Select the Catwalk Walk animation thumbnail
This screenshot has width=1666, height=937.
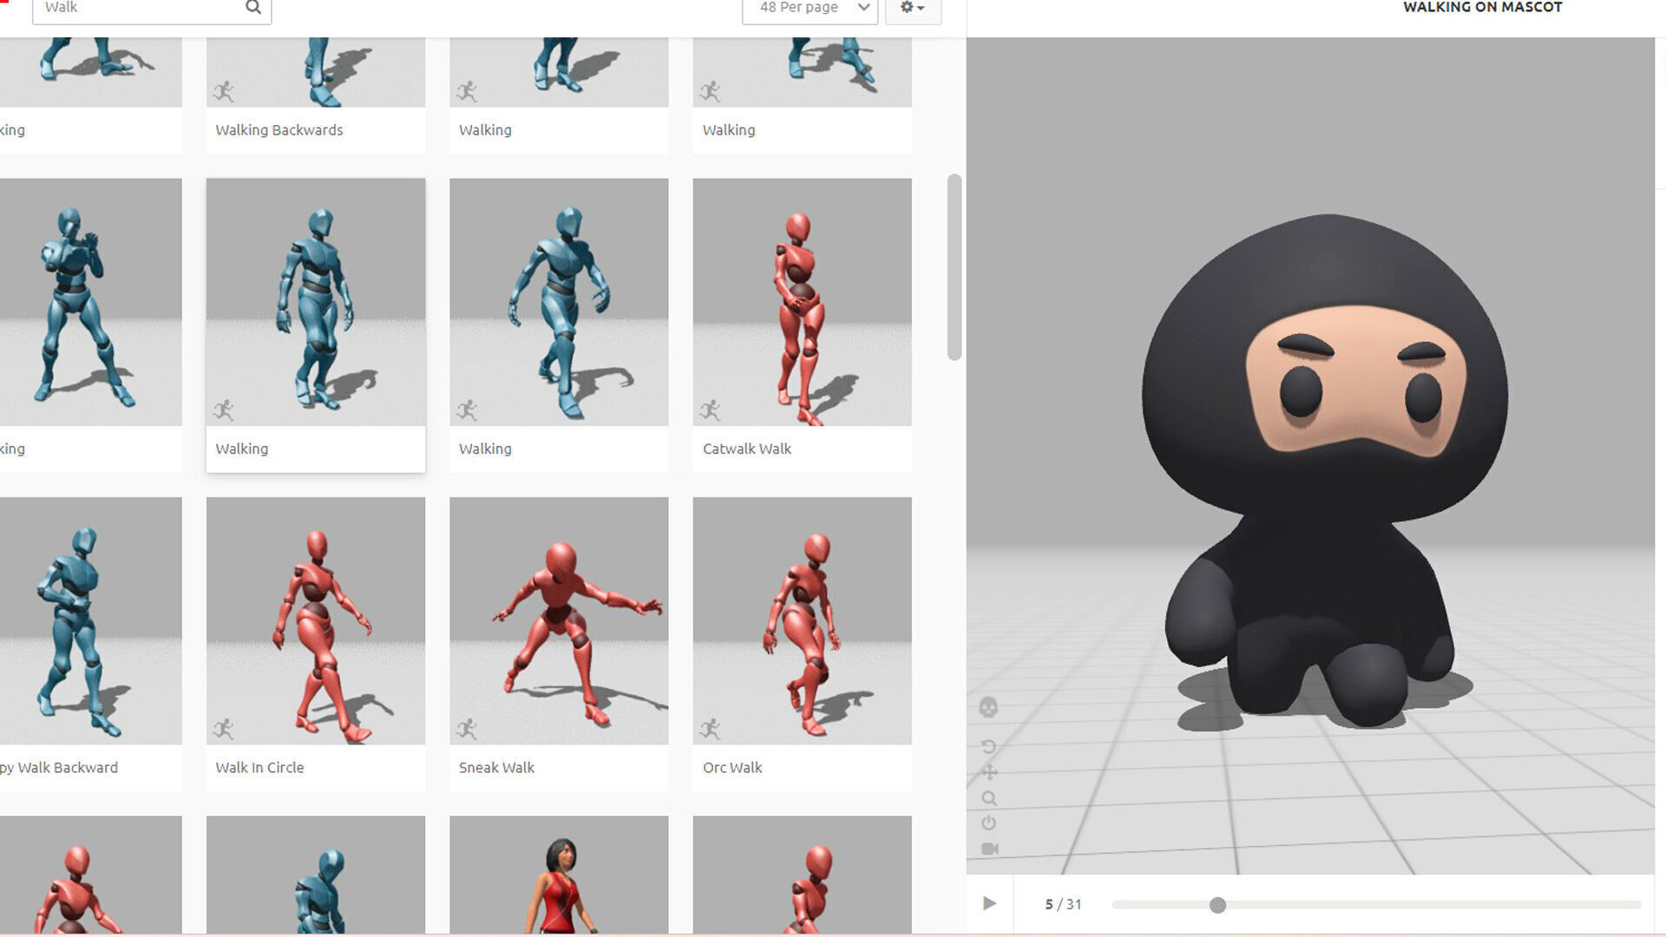pyautogui.click(x=803, y=302)
